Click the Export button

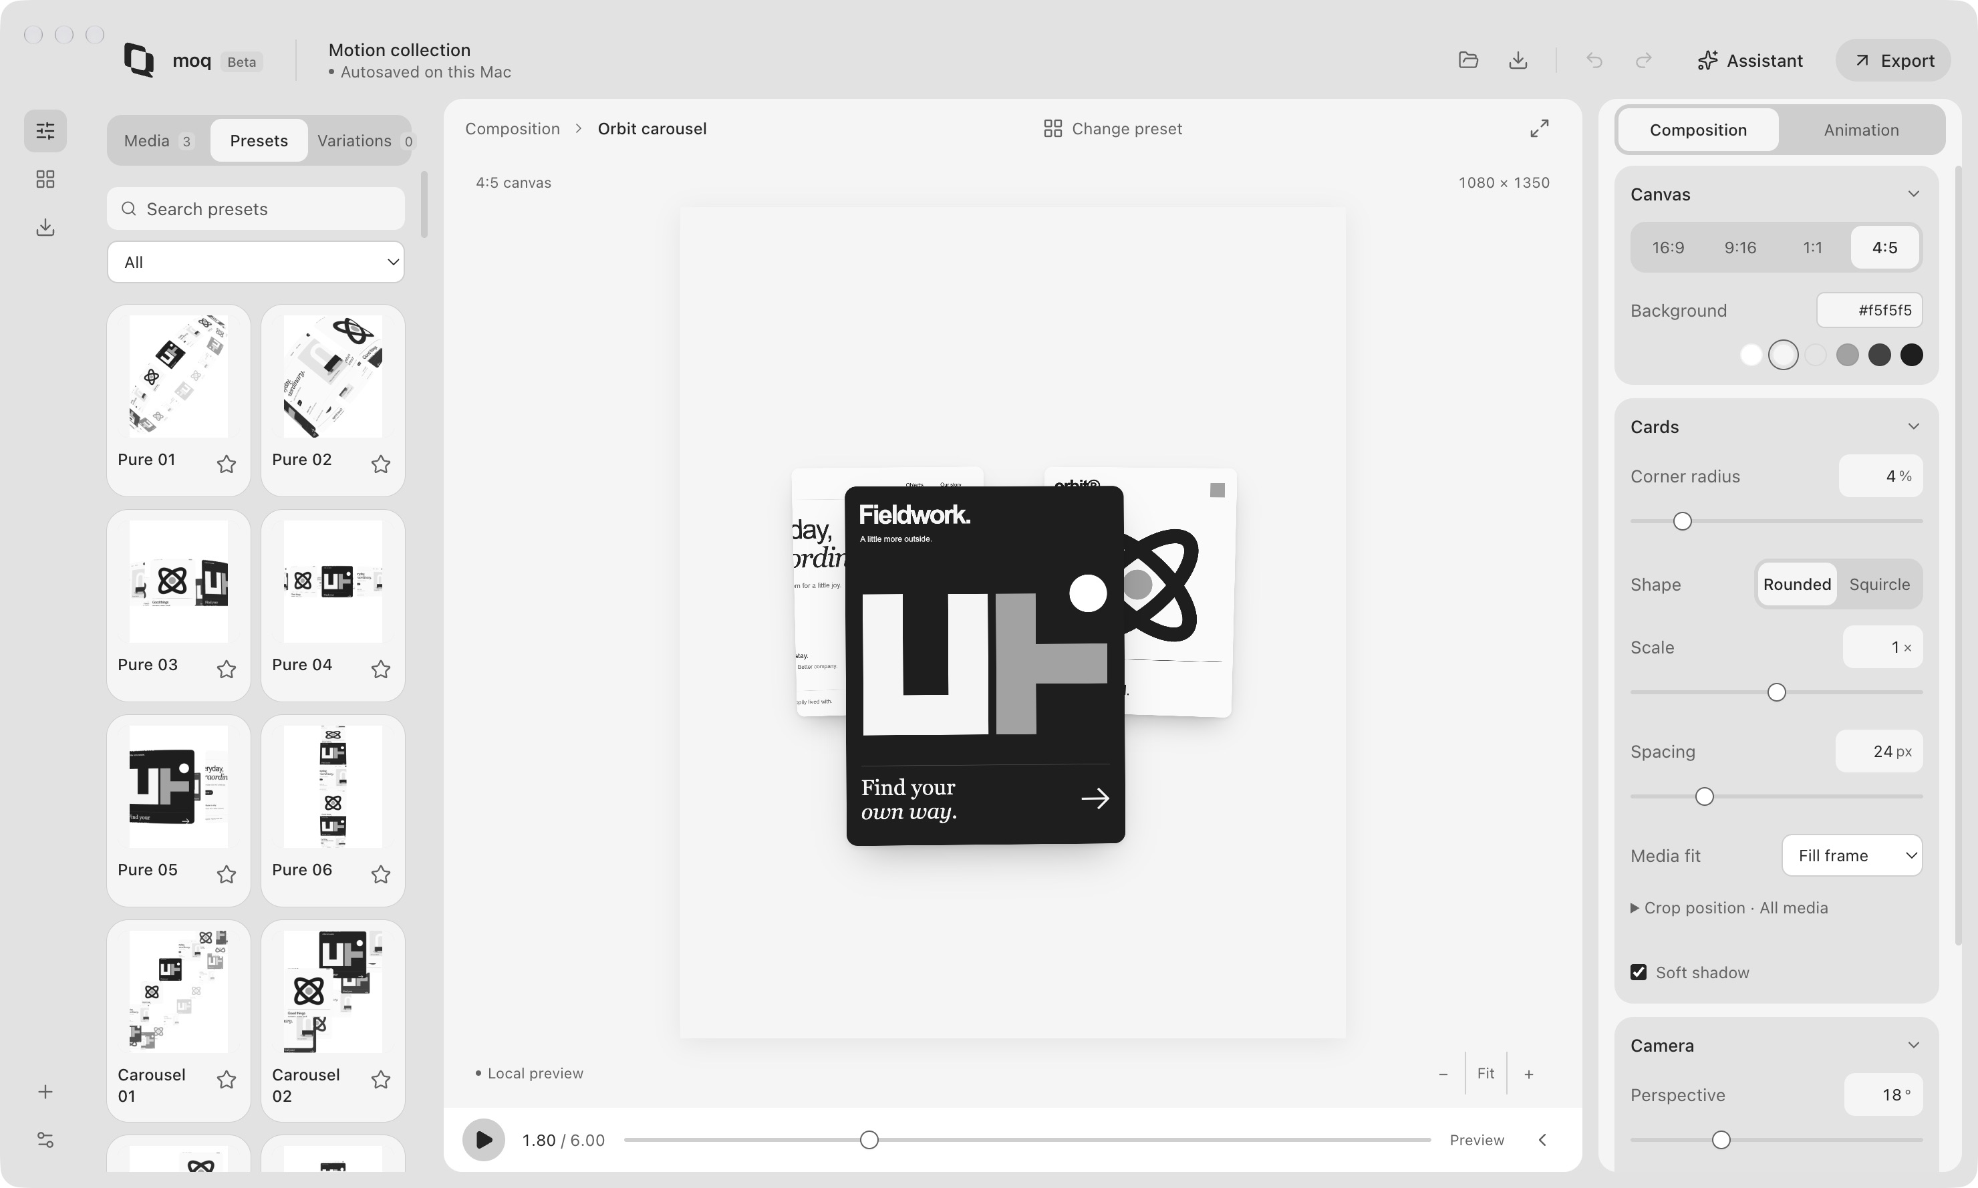coord(1893,60)
